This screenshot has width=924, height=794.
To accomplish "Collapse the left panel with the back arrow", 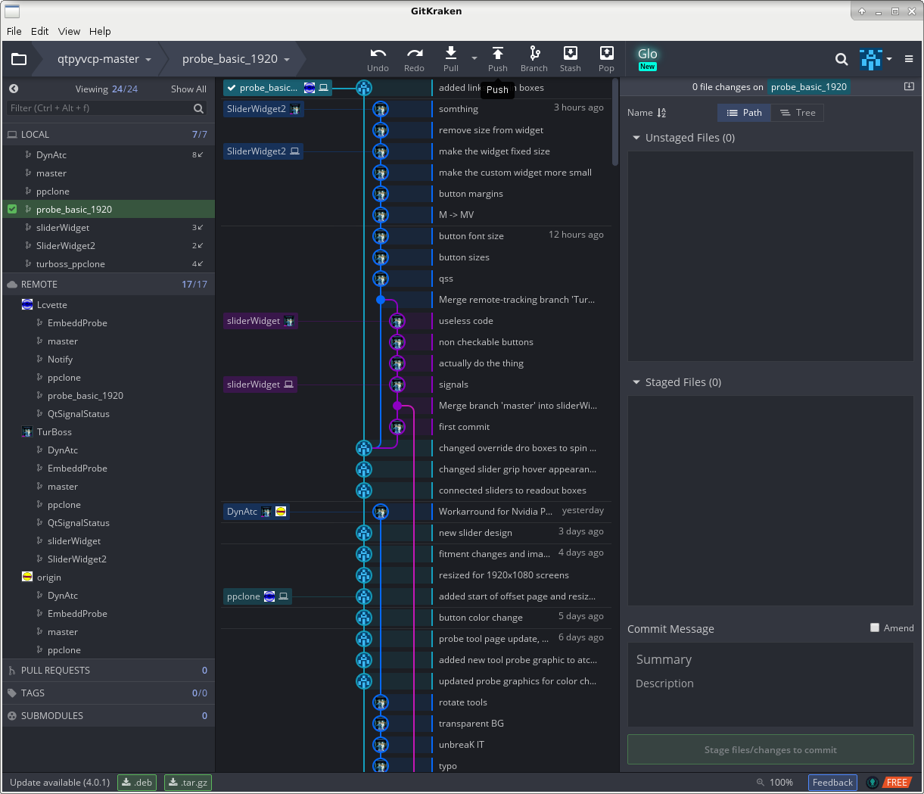I will 14,89.
